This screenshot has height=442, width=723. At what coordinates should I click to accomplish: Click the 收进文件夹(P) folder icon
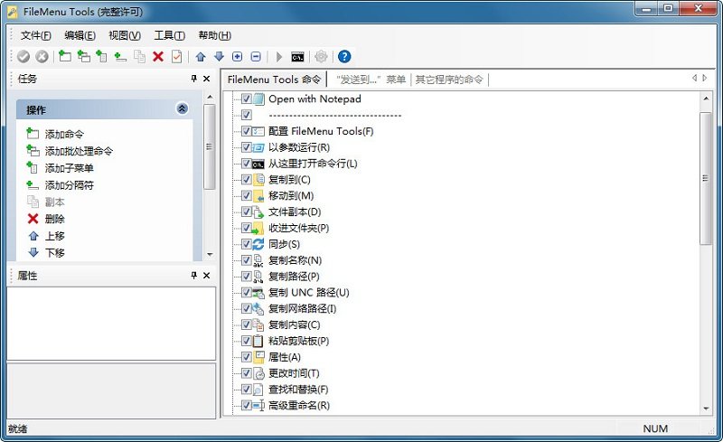point(258,228)
